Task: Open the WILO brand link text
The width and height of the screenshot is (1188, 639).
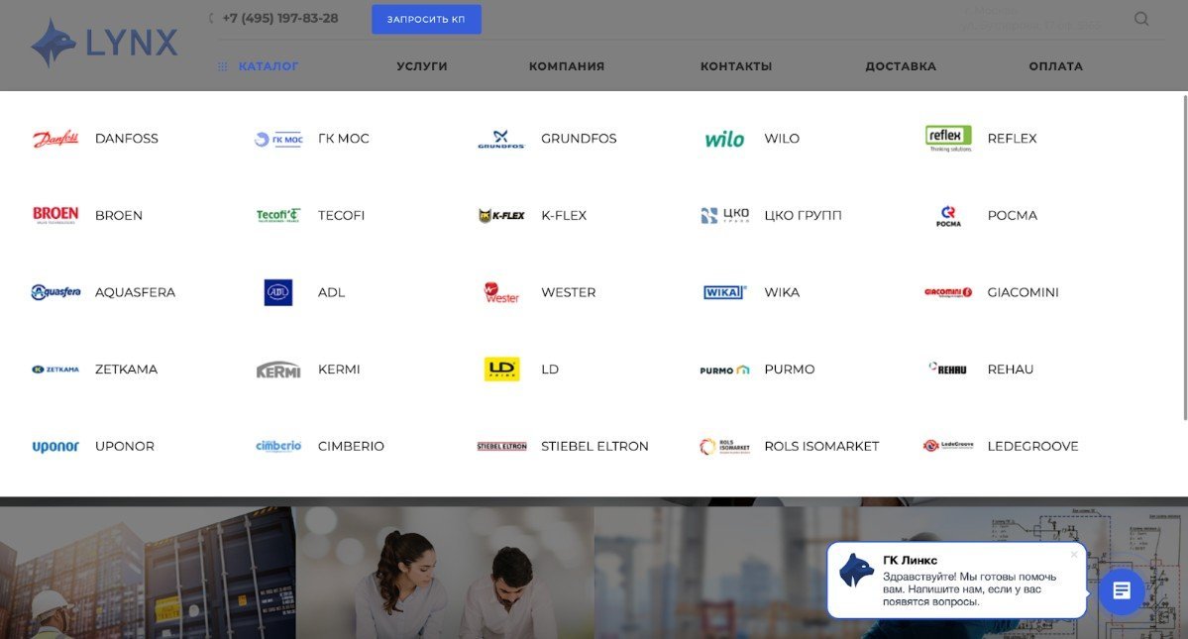Action: tap(782, 139)
